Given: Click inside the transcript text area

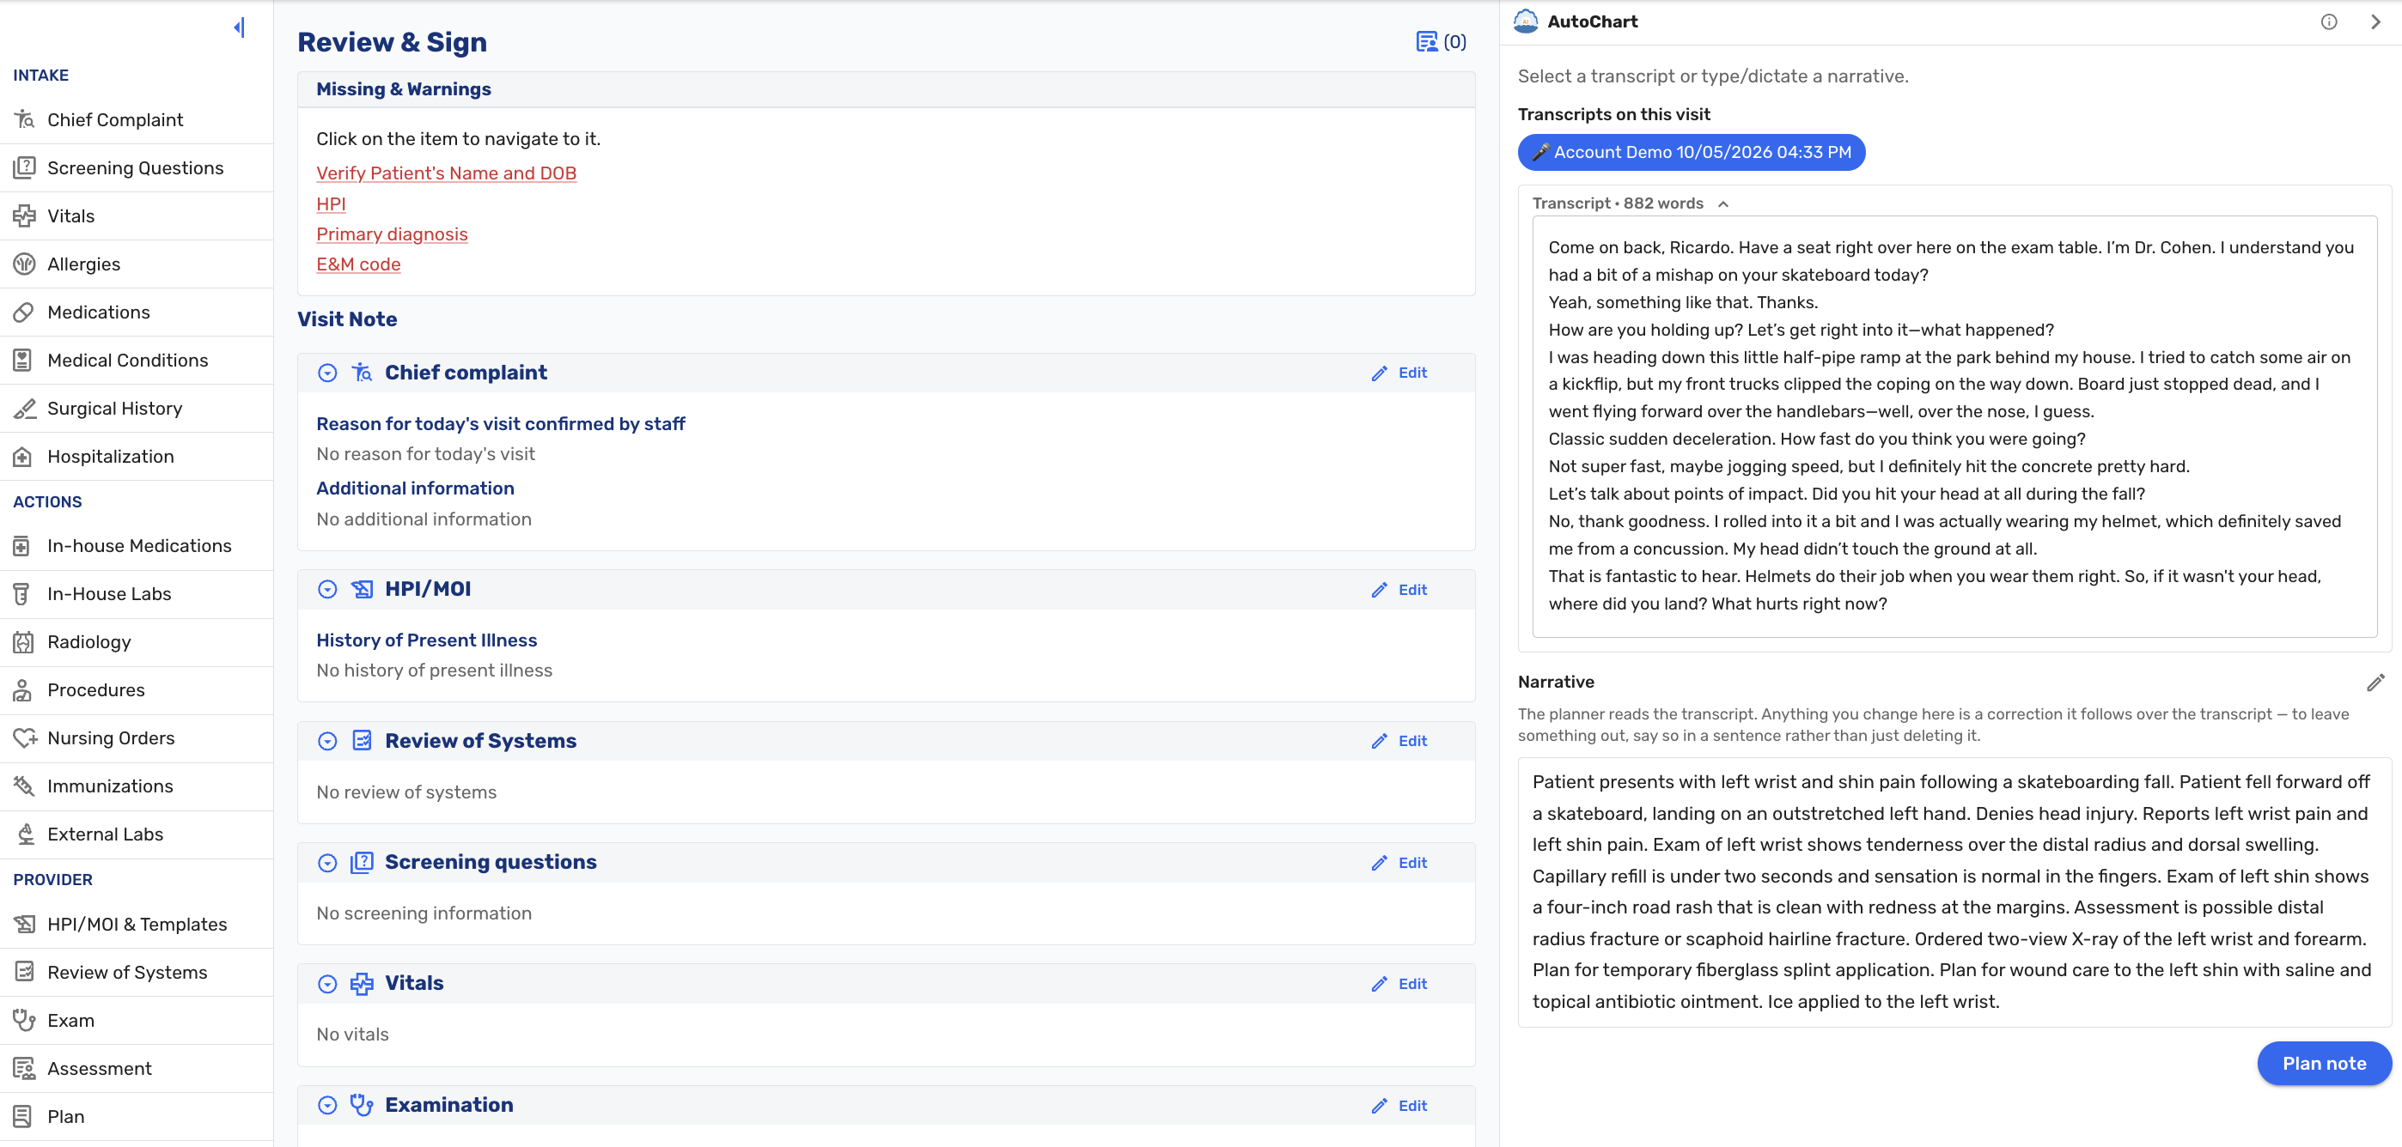Looking at the screenshot, I should click(1954, 427).
